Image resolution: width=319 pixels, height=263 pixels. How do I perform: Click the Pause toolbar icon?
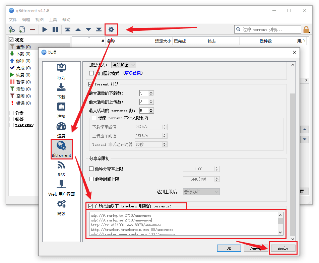55,29
